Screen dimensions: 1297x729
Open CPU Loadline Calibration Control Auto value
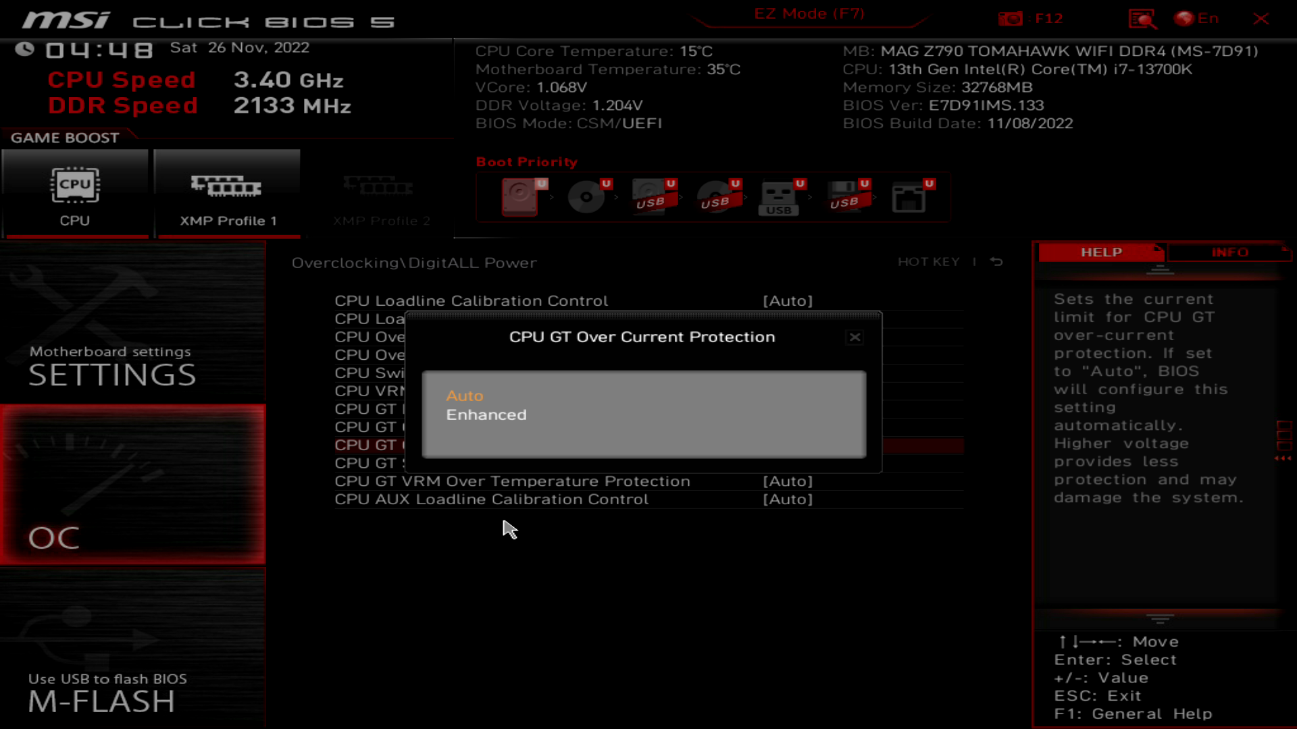tap(788, 301)
